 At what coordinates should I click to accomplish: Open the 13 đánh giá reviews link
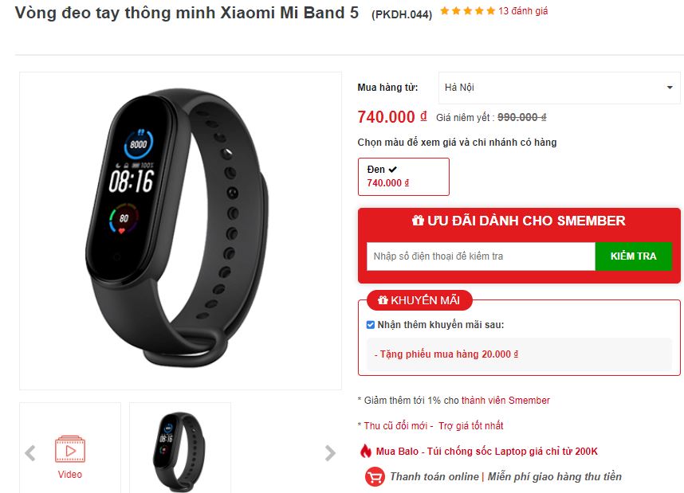[x=523, y=11]
